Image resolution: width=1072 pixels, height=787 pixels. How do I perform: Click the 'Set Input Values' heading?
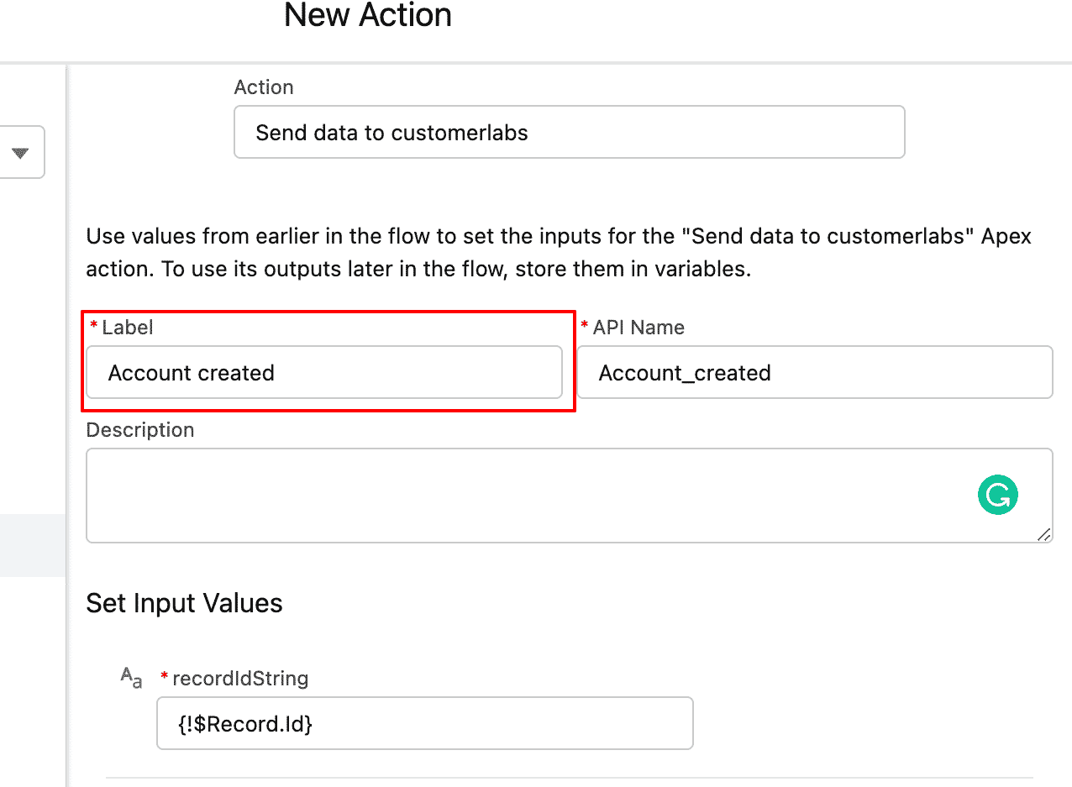click(184, 603)
